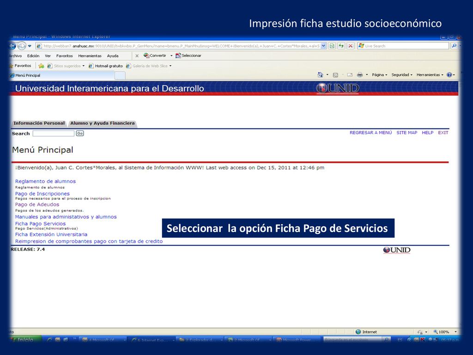
Task: Open the Edición menu
Action: point(33,56)
